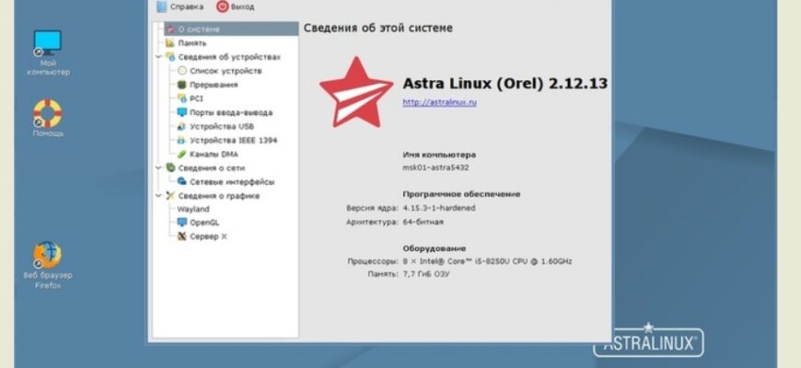This screenshot has height=368, width=801.
Task: Click the 7,7 ГиБ ОЗУ memory value
Action: (x=426, y=274)
